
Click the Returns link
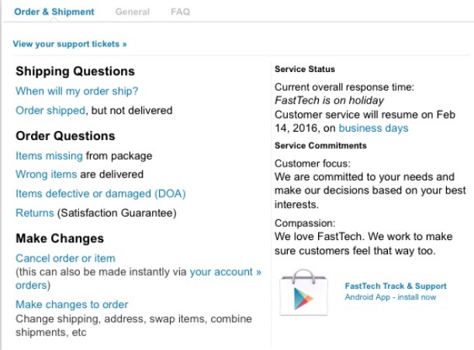tap(34, 213)
